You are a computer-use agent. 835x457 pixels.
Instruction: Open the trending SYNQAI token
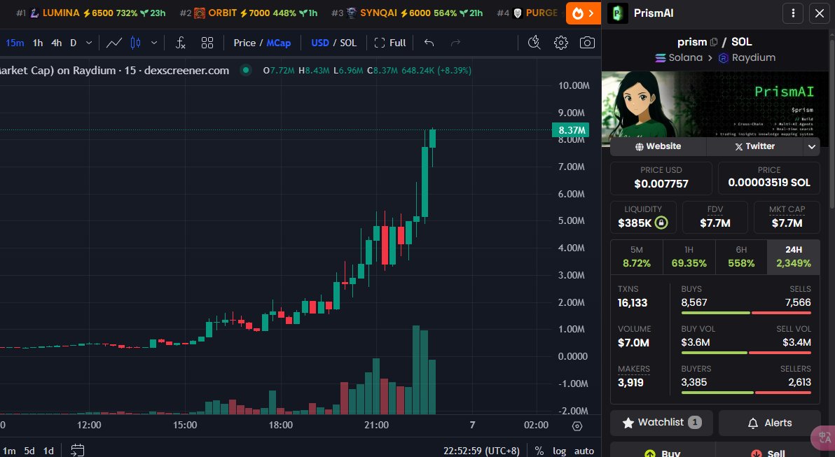pyautogui.click(x=407, y=13)
